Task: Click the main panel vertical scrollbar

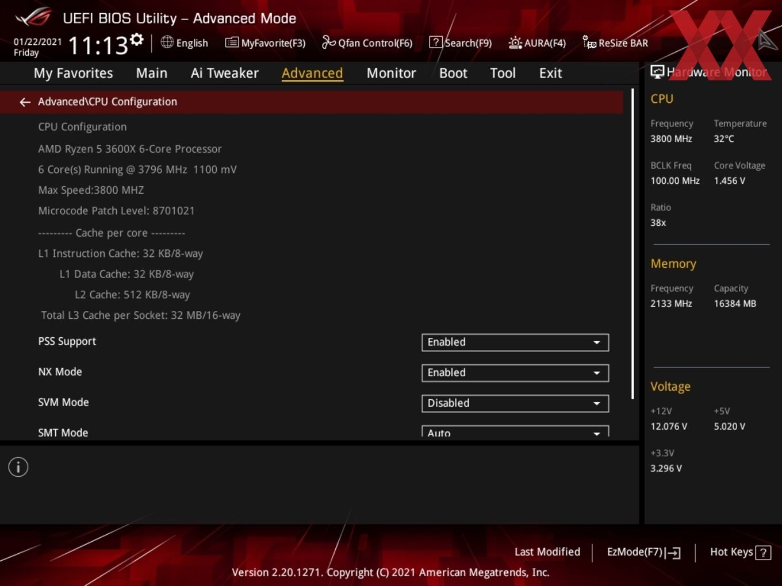Action: point(632,244)
